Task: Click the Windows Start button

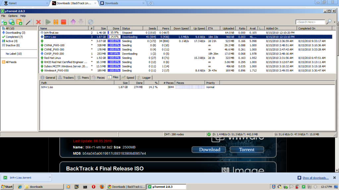Action: tap(7, 187)
